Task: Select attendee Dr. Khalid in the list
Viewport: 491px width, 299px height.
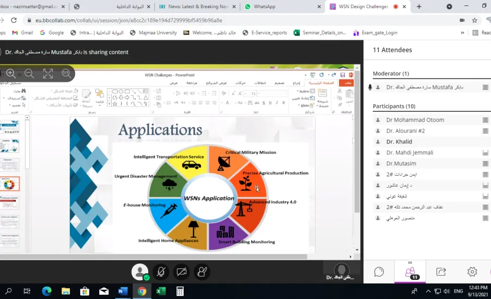Action: [x=399, y=142]
